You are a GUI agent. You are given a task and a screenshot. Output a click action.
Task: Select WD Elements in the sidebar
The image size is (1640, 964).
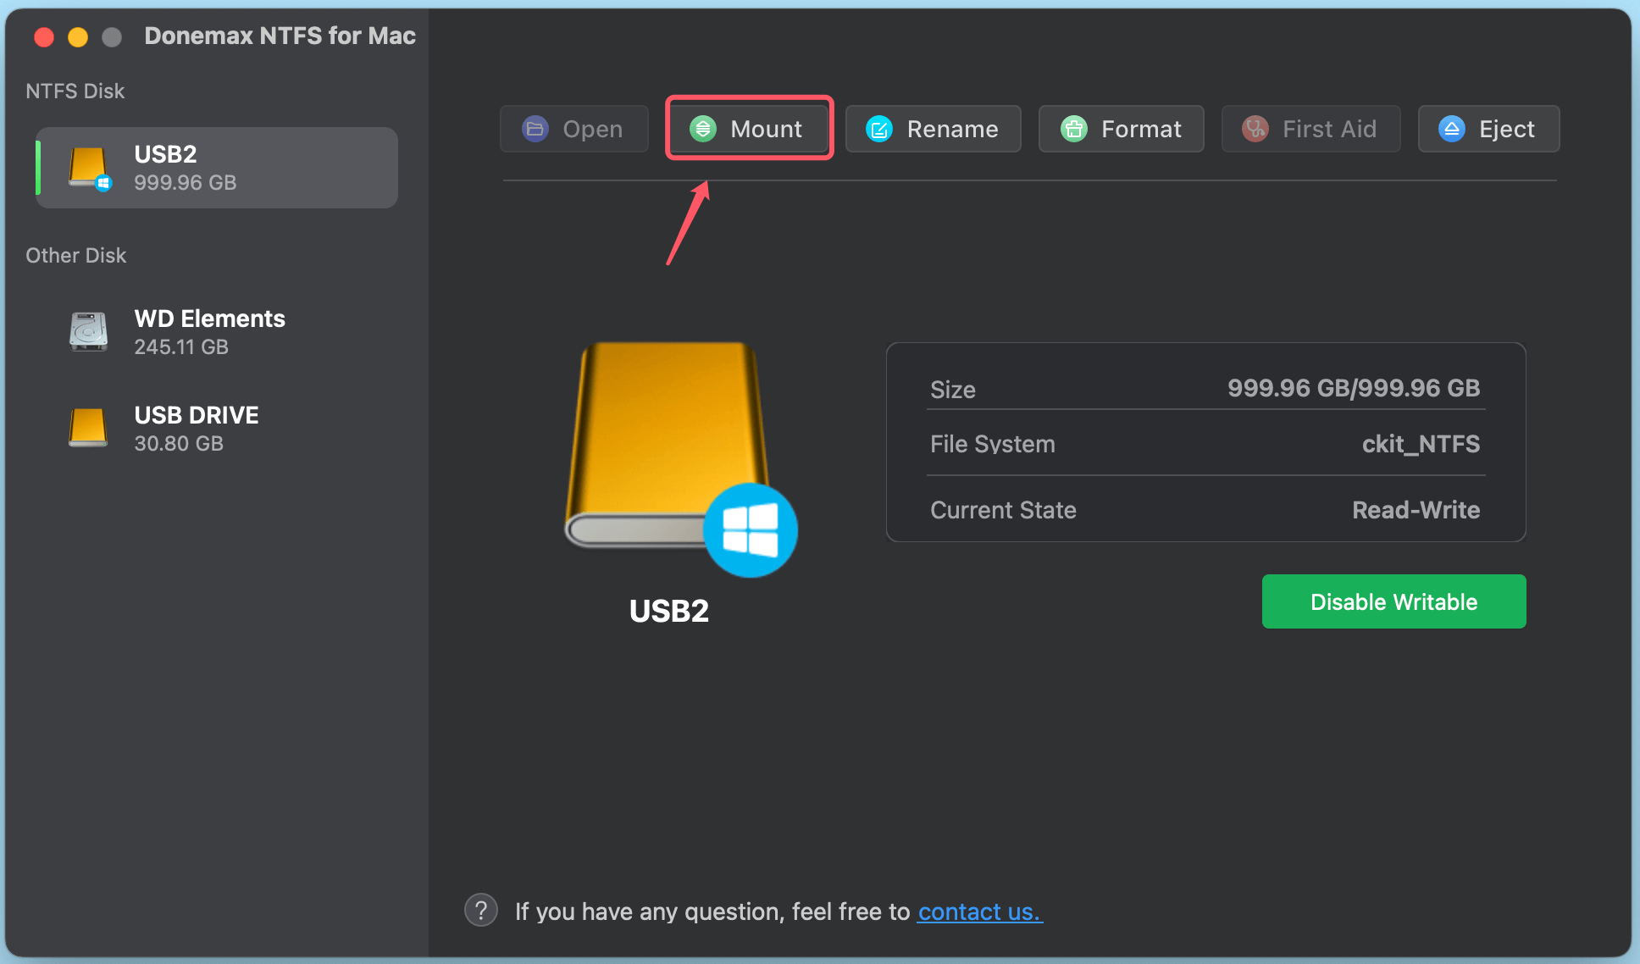tap(209, 331)
